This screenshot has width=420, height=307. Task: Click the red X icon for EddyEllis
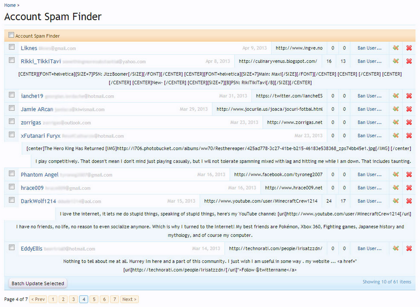point(409,248)
